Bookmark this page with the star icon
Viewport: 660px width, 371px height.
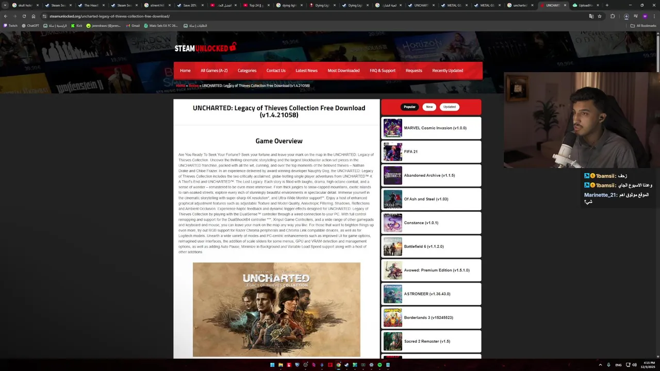tap(600, 16)
